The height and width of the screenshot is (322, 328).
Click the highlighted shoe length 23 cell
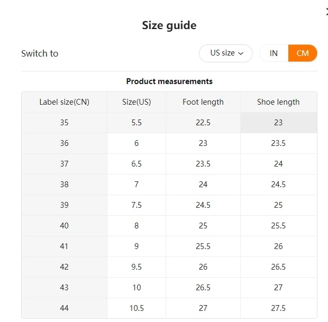pyautogui.click(x=278, y=123)
